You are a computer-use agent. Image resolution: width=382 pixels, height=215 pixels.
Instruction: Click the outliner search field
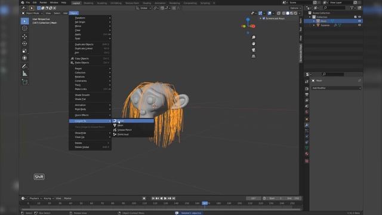(335, 8)
